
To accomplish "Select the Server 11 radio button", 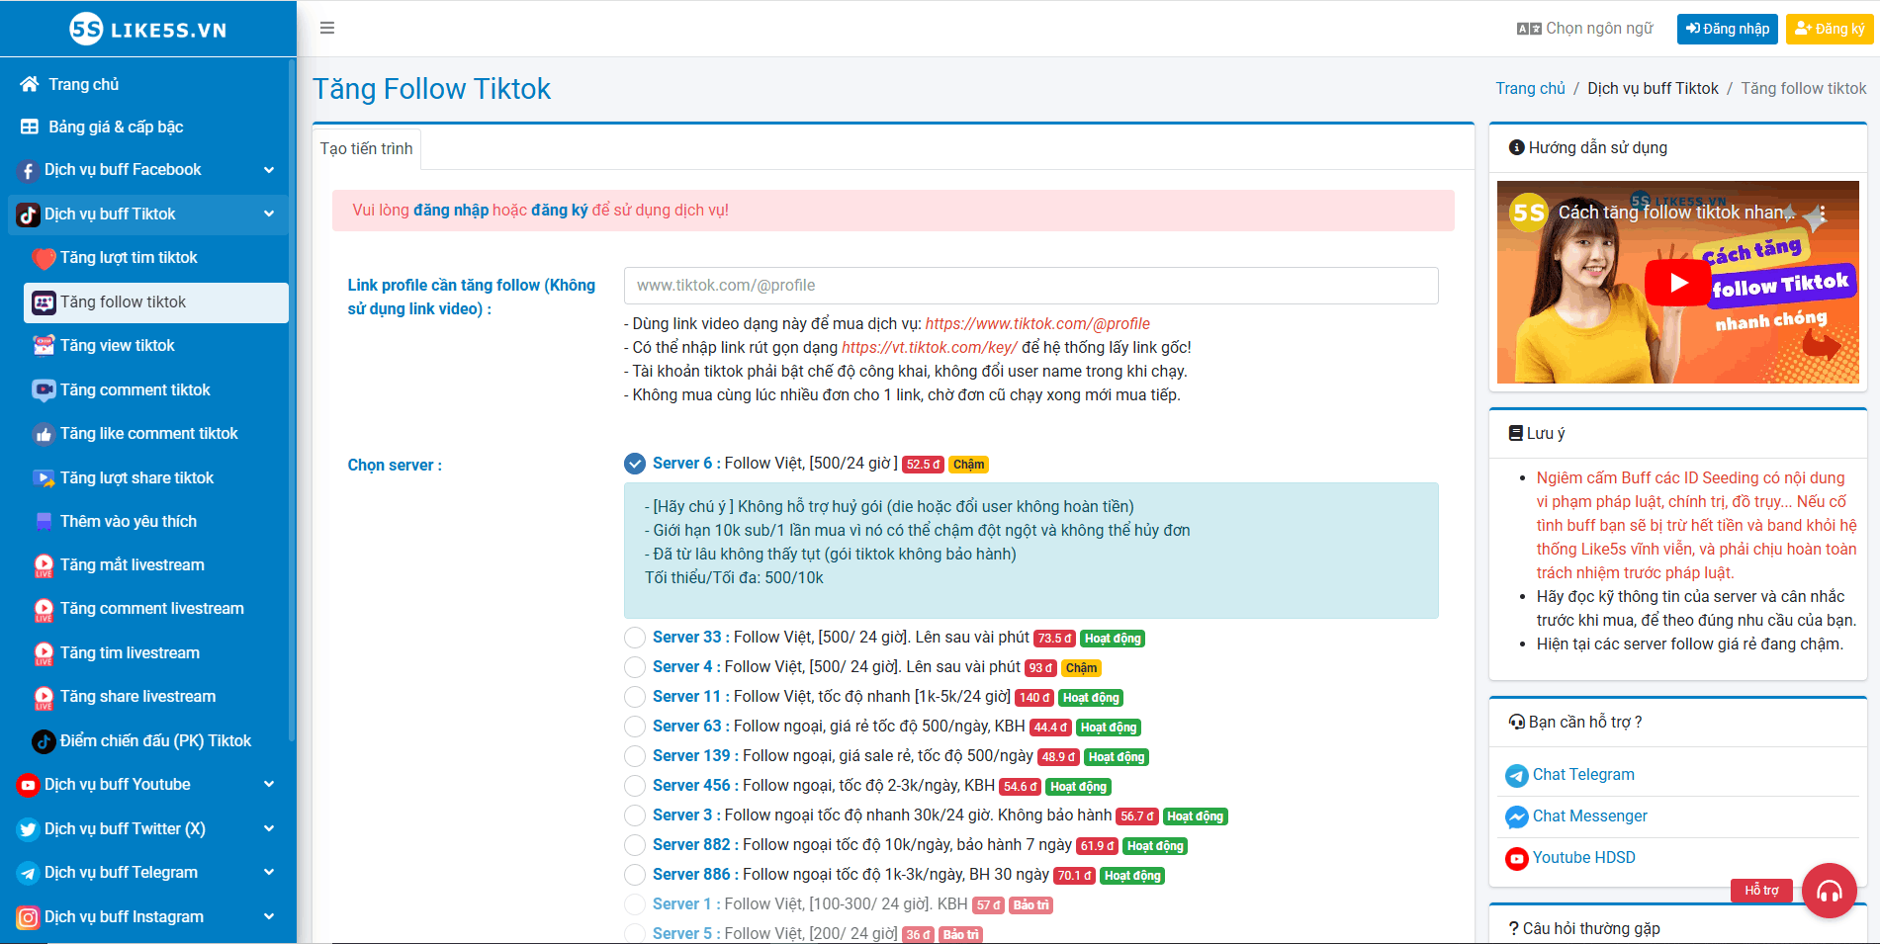I will coord(635,698).
